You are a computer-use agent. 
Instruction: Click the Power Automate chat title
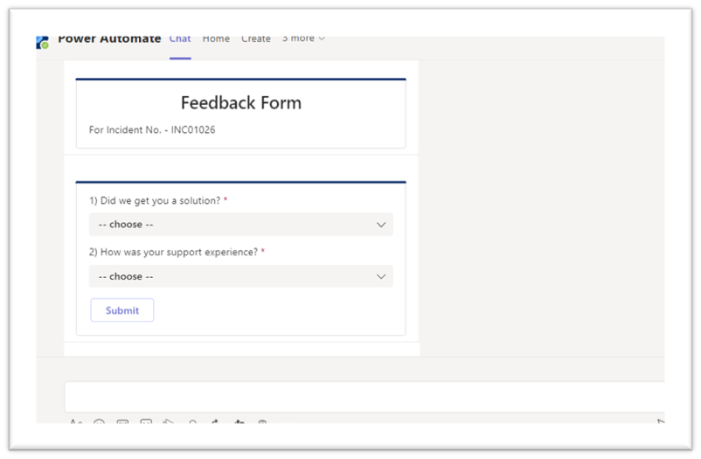109,39
